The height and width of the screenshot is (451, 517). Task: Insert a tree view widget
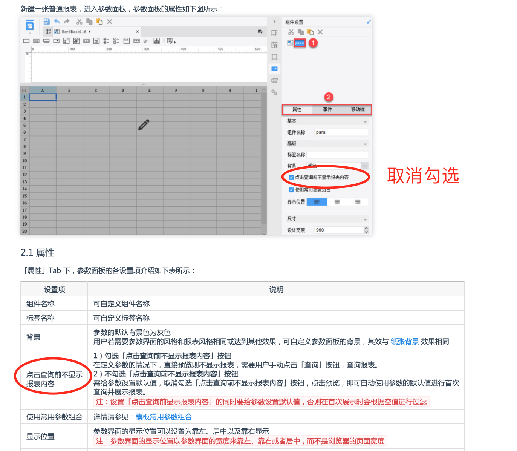point(156,41)
